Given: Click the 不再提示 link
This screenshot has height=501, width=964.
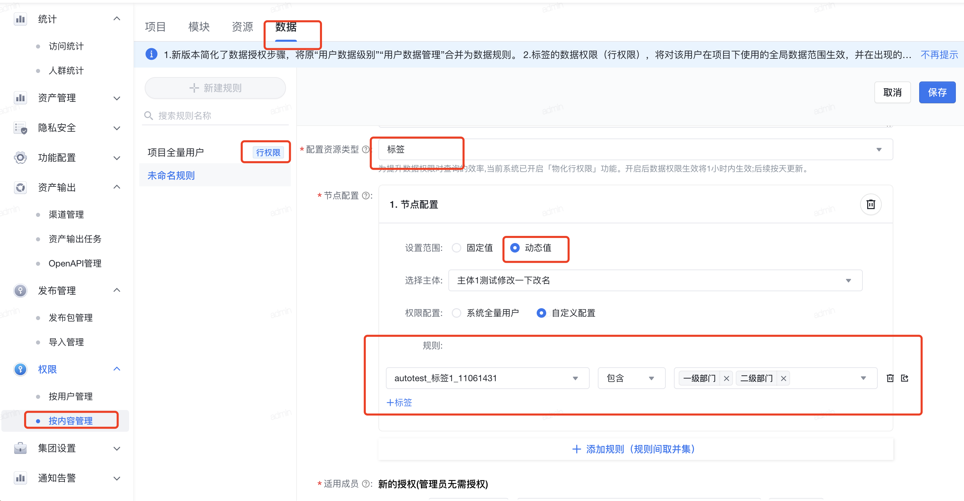Looking at the screenshot, I should coord(939,55).
